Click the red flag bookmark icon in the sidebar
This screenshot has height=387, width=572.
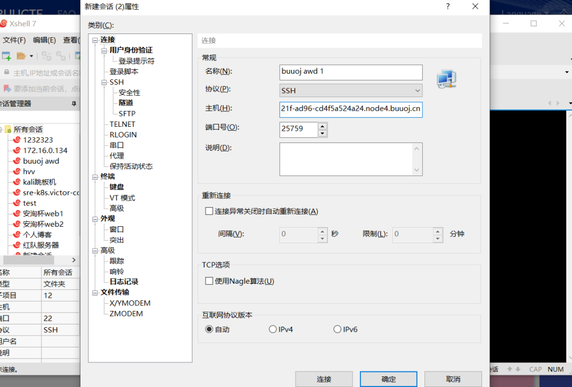6,87
